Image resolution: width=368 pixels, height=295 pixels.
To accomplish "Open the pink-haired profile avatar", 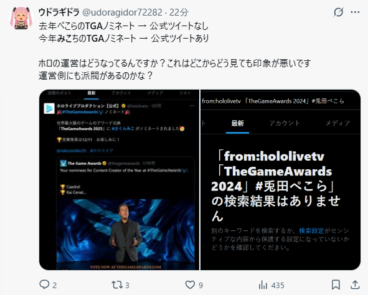I will coord(21,18).
